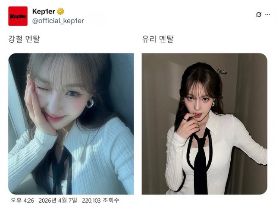Open the Grok slashed-circle icon
Image resolution: width=276 pixels, height=207 pixels.
coord(259,15)
